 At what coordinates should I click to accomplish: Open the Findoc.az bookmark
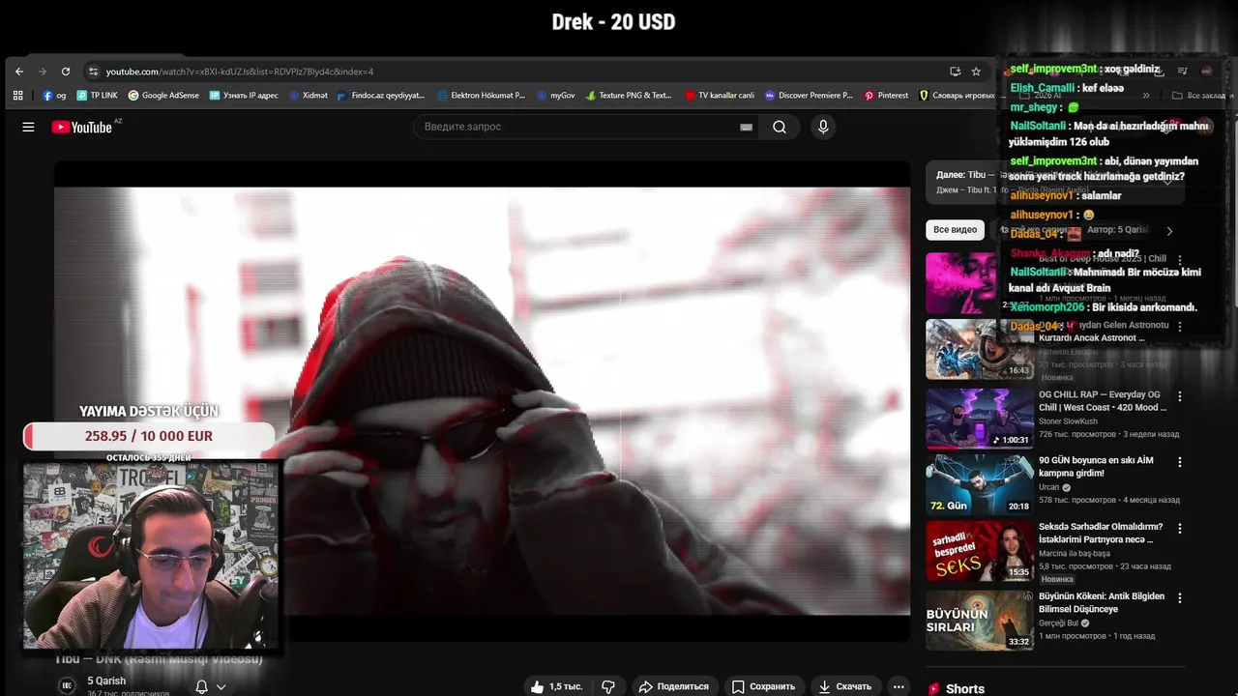381,96
